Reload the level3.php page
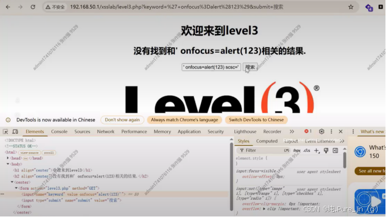The image size is (386, 217). coord(33,7)
